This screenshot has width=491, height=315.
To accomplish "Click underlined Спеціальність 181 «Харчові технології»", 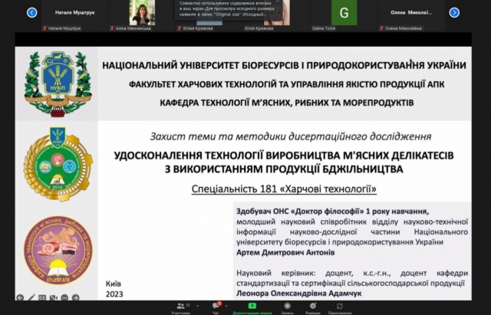I will (x=284, y=189).
